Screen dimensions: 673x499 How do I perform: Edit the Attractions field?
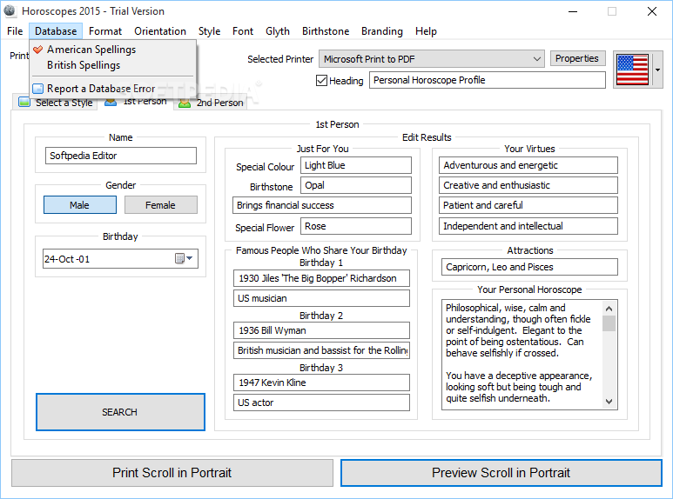tap(529, 267)
